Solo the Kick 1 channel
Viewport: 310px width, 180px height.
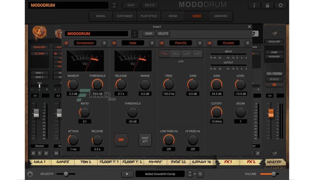click(40, 153)
